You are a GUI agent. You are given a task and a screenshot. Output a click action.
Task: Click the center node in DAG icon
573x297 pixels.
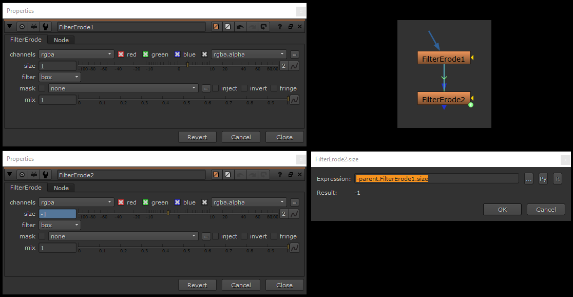21,26
